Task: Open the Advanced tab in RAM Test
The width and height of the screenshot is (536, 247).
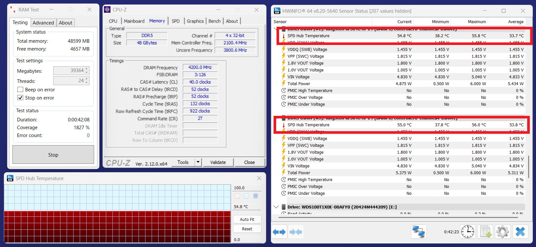Action: 43,23
